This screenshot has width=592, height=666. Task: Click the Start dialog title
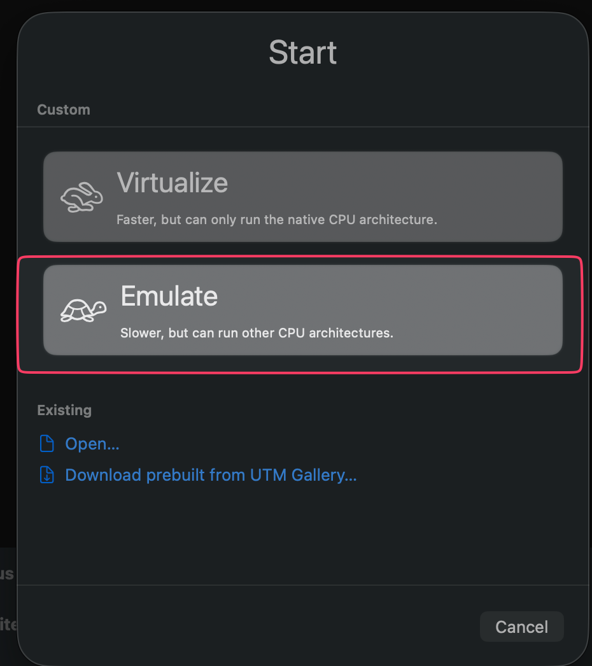coord(302,53)
